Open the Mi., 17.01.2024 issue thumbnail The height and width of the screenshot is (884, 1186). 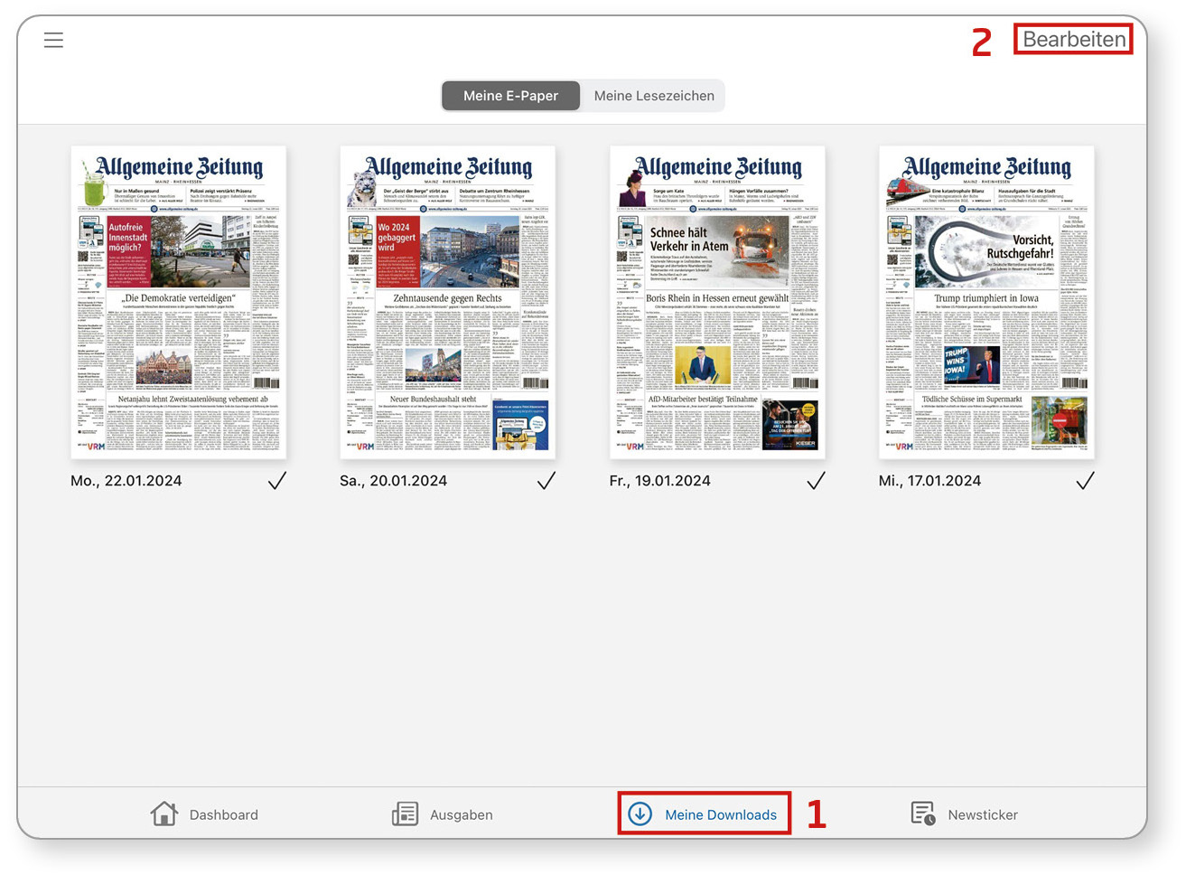click(x=986, y=302)
